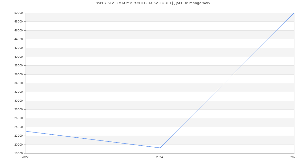Click the 18000 y-axis label
The image size is (307, 166).
click(19, 153)
